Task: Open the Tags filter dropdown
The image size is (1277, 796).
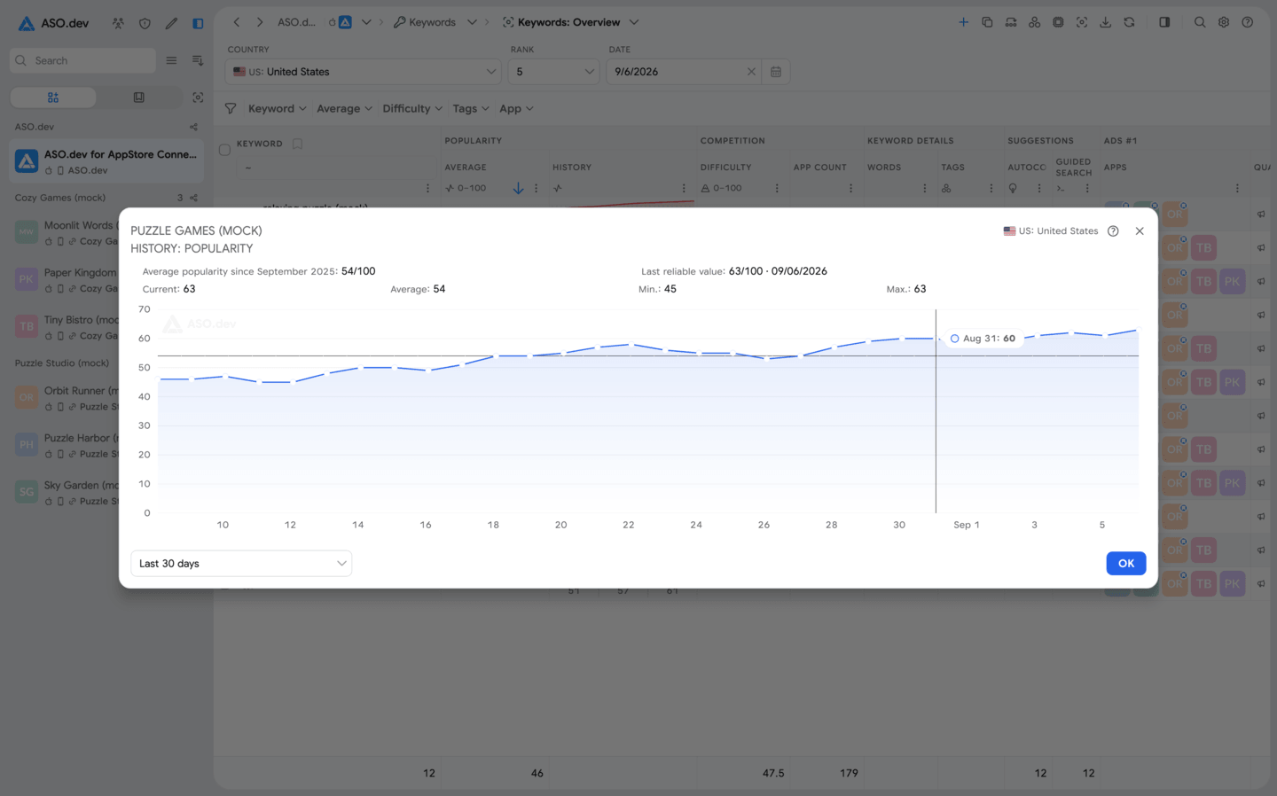Action: (470, 109)
